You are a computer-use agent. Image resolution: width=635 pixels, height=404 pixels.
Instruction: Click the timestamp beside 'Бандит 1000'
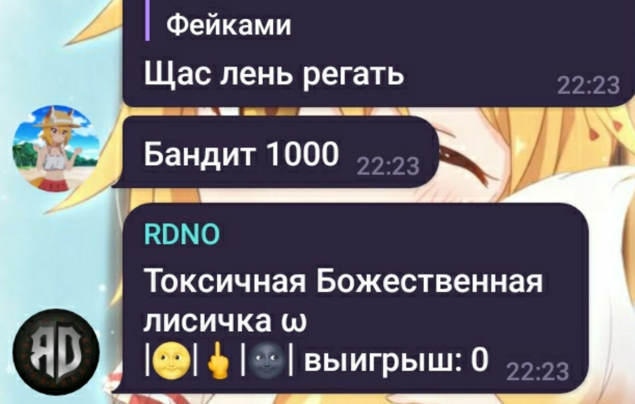388,167
